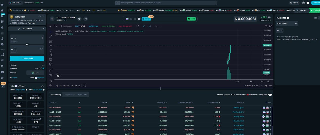Open the share icon beside ESCAPETHEMATRIX

[x=86, y=19]
